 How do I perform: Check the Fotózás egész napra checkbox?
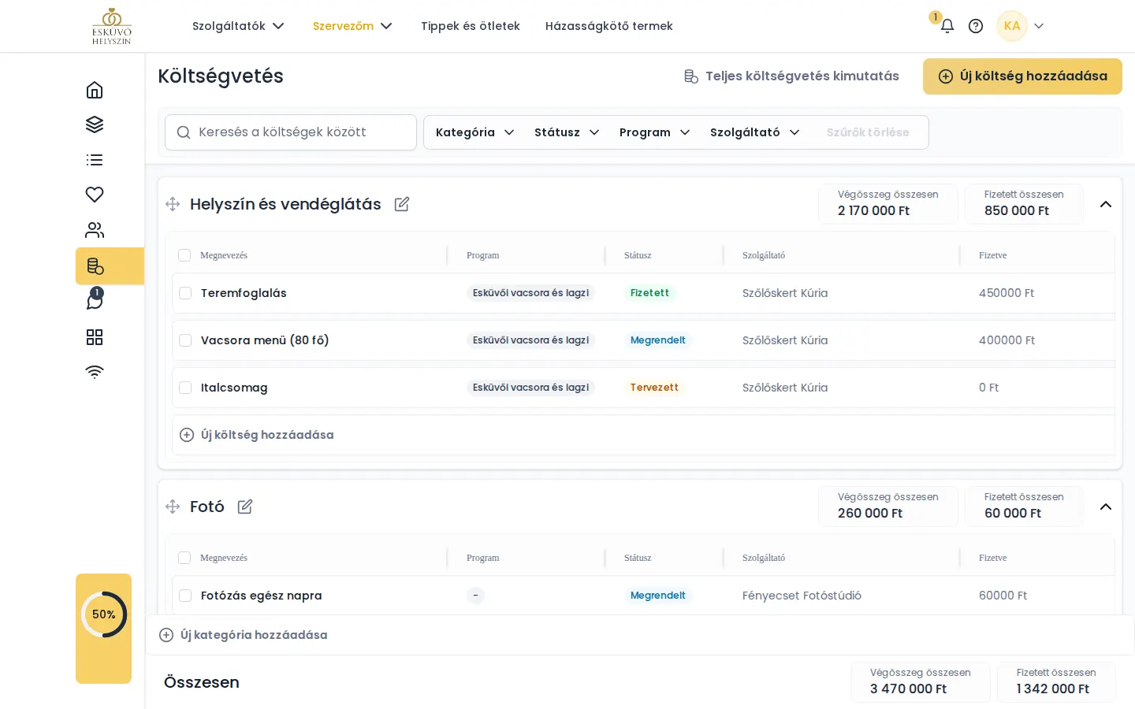pyautogui.click(x=185, y=596)
